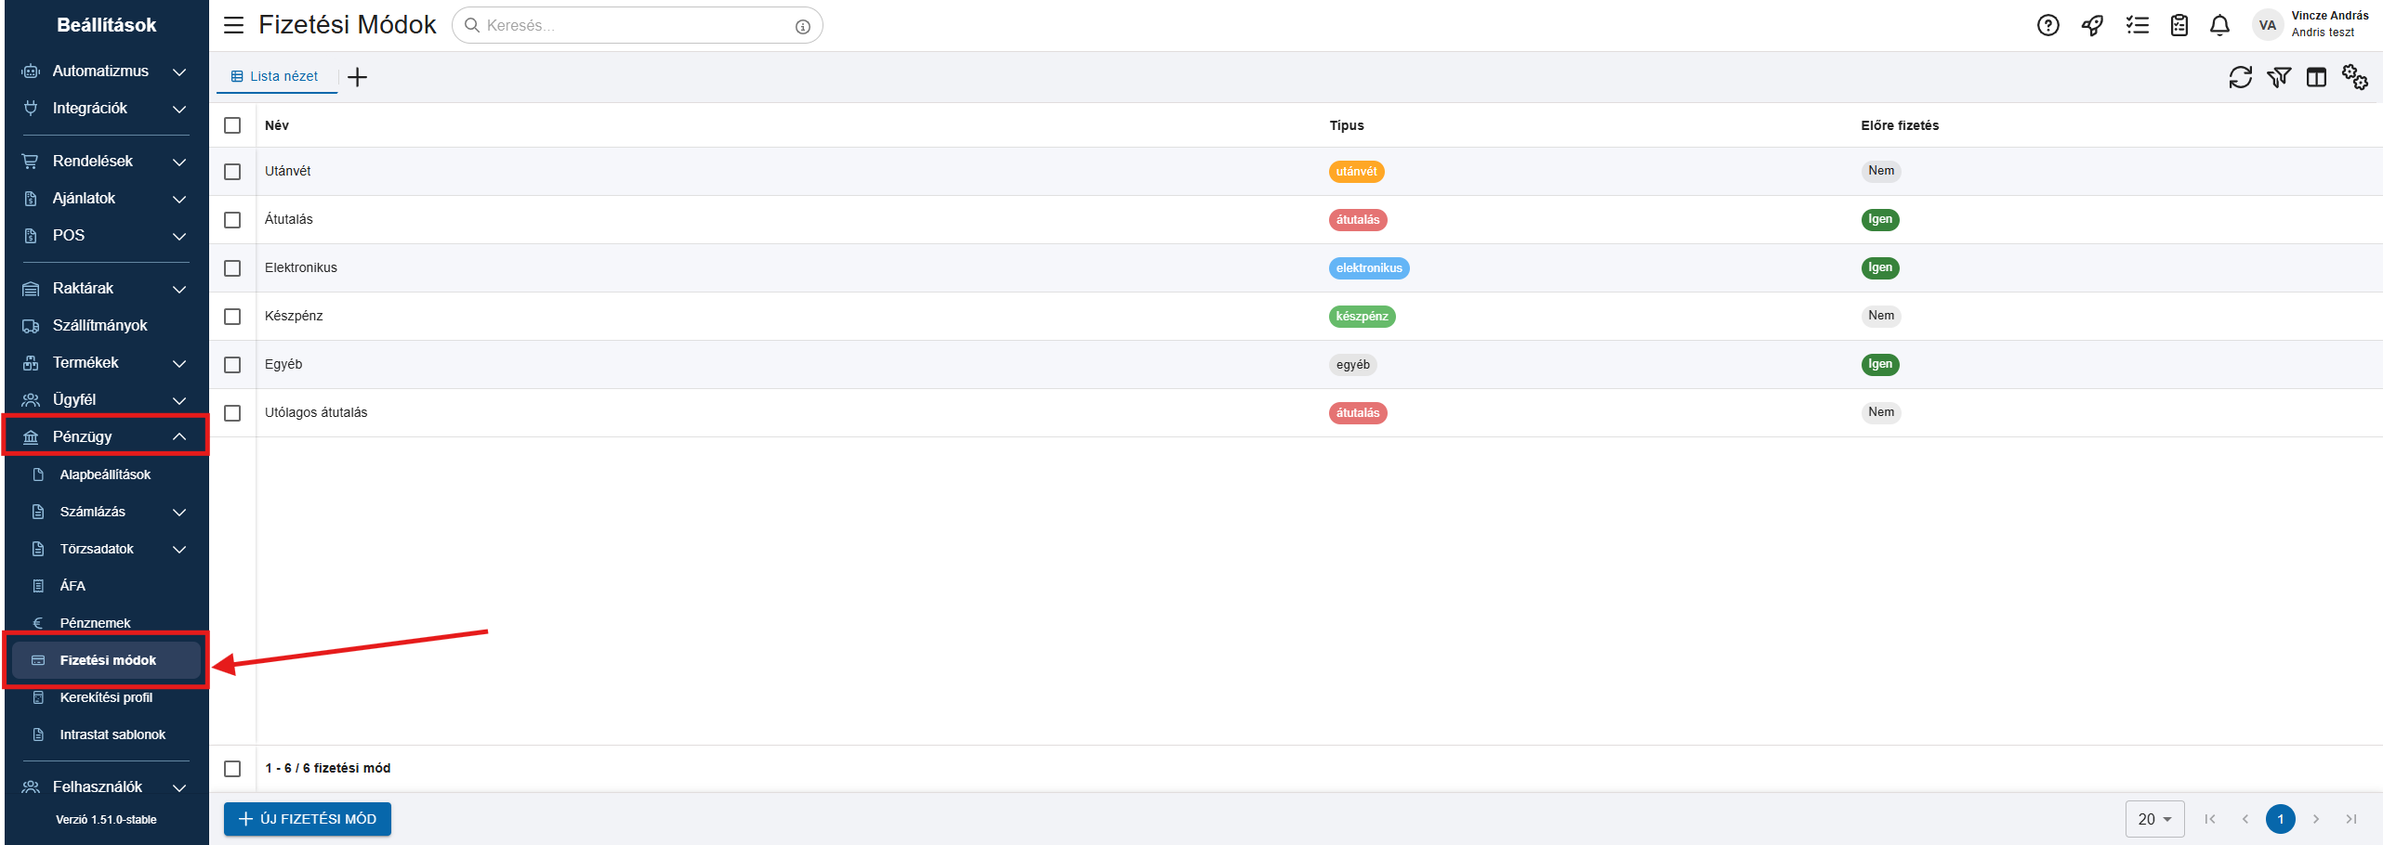This screenshot has height=845, width=2383.
Task: Open the column layout icon
Action: tap(2316, 77)
